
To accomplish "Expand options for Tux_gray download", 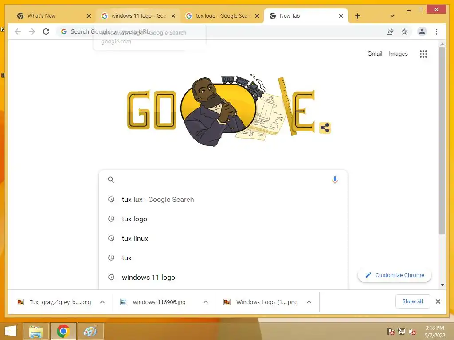I will click(102, 302).
